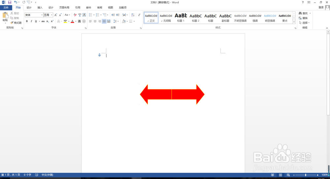Switch to Print Layout view in status bar
Viewport: 330px width, 179px height.
[280, 175]
